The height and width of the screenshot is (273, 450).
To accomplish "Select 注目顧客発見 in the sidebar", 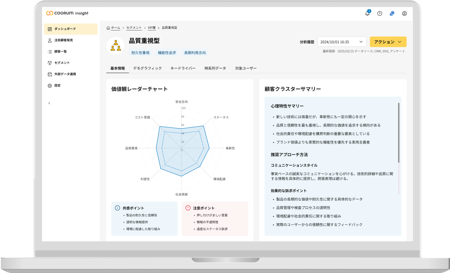I will [71, 40].
